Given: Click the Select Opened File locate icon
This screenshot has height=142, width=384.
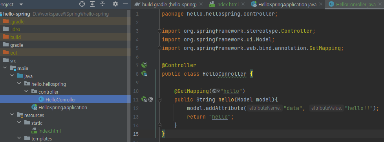Looking at the screenshot, I should (82, 4).
